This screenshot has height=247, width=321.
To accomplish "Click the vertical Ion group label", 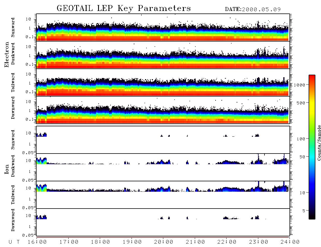I will tap(7, 169).
